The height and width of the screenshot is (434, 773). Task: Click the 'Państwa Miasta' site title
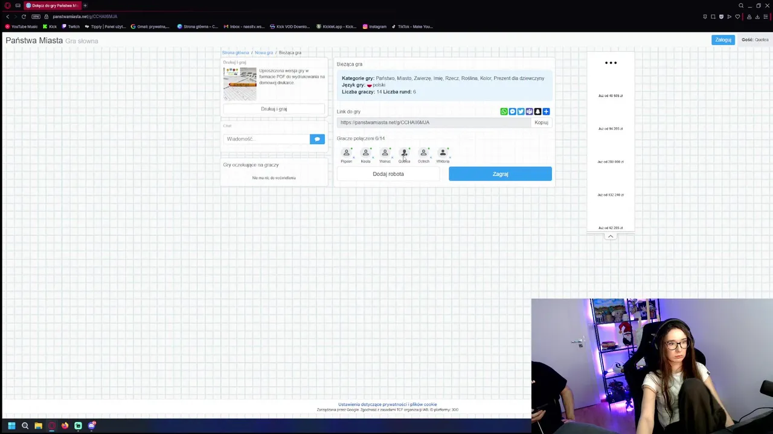(x=34, y=40)
